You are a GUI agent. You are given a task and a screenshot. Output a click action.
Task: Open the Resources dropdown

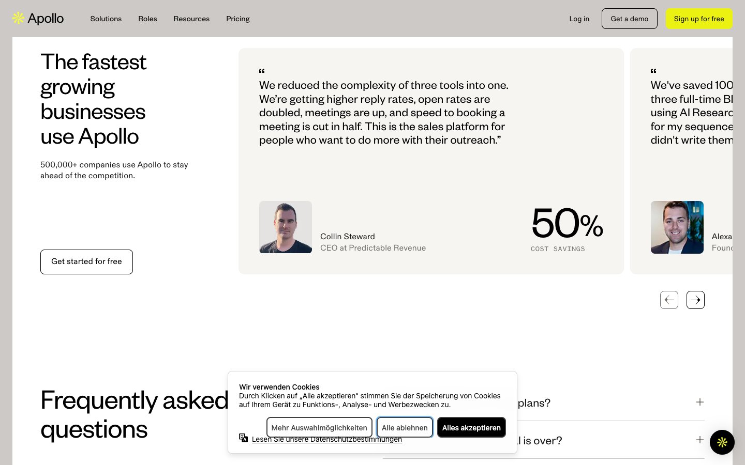point(191,19)
